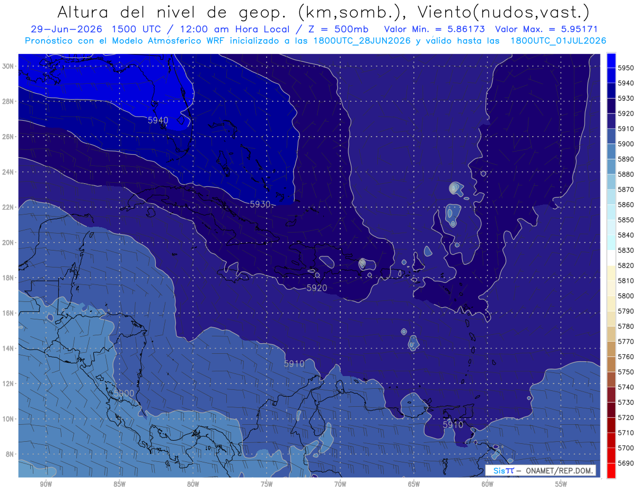Pick the bright red swatch below 5690
Viewport: 636px width, 491px height.
[611, 471]
